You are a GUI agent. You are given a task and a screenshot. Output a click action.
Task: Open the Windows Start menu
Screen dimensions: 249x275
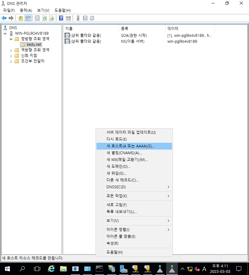click(7, 269)
